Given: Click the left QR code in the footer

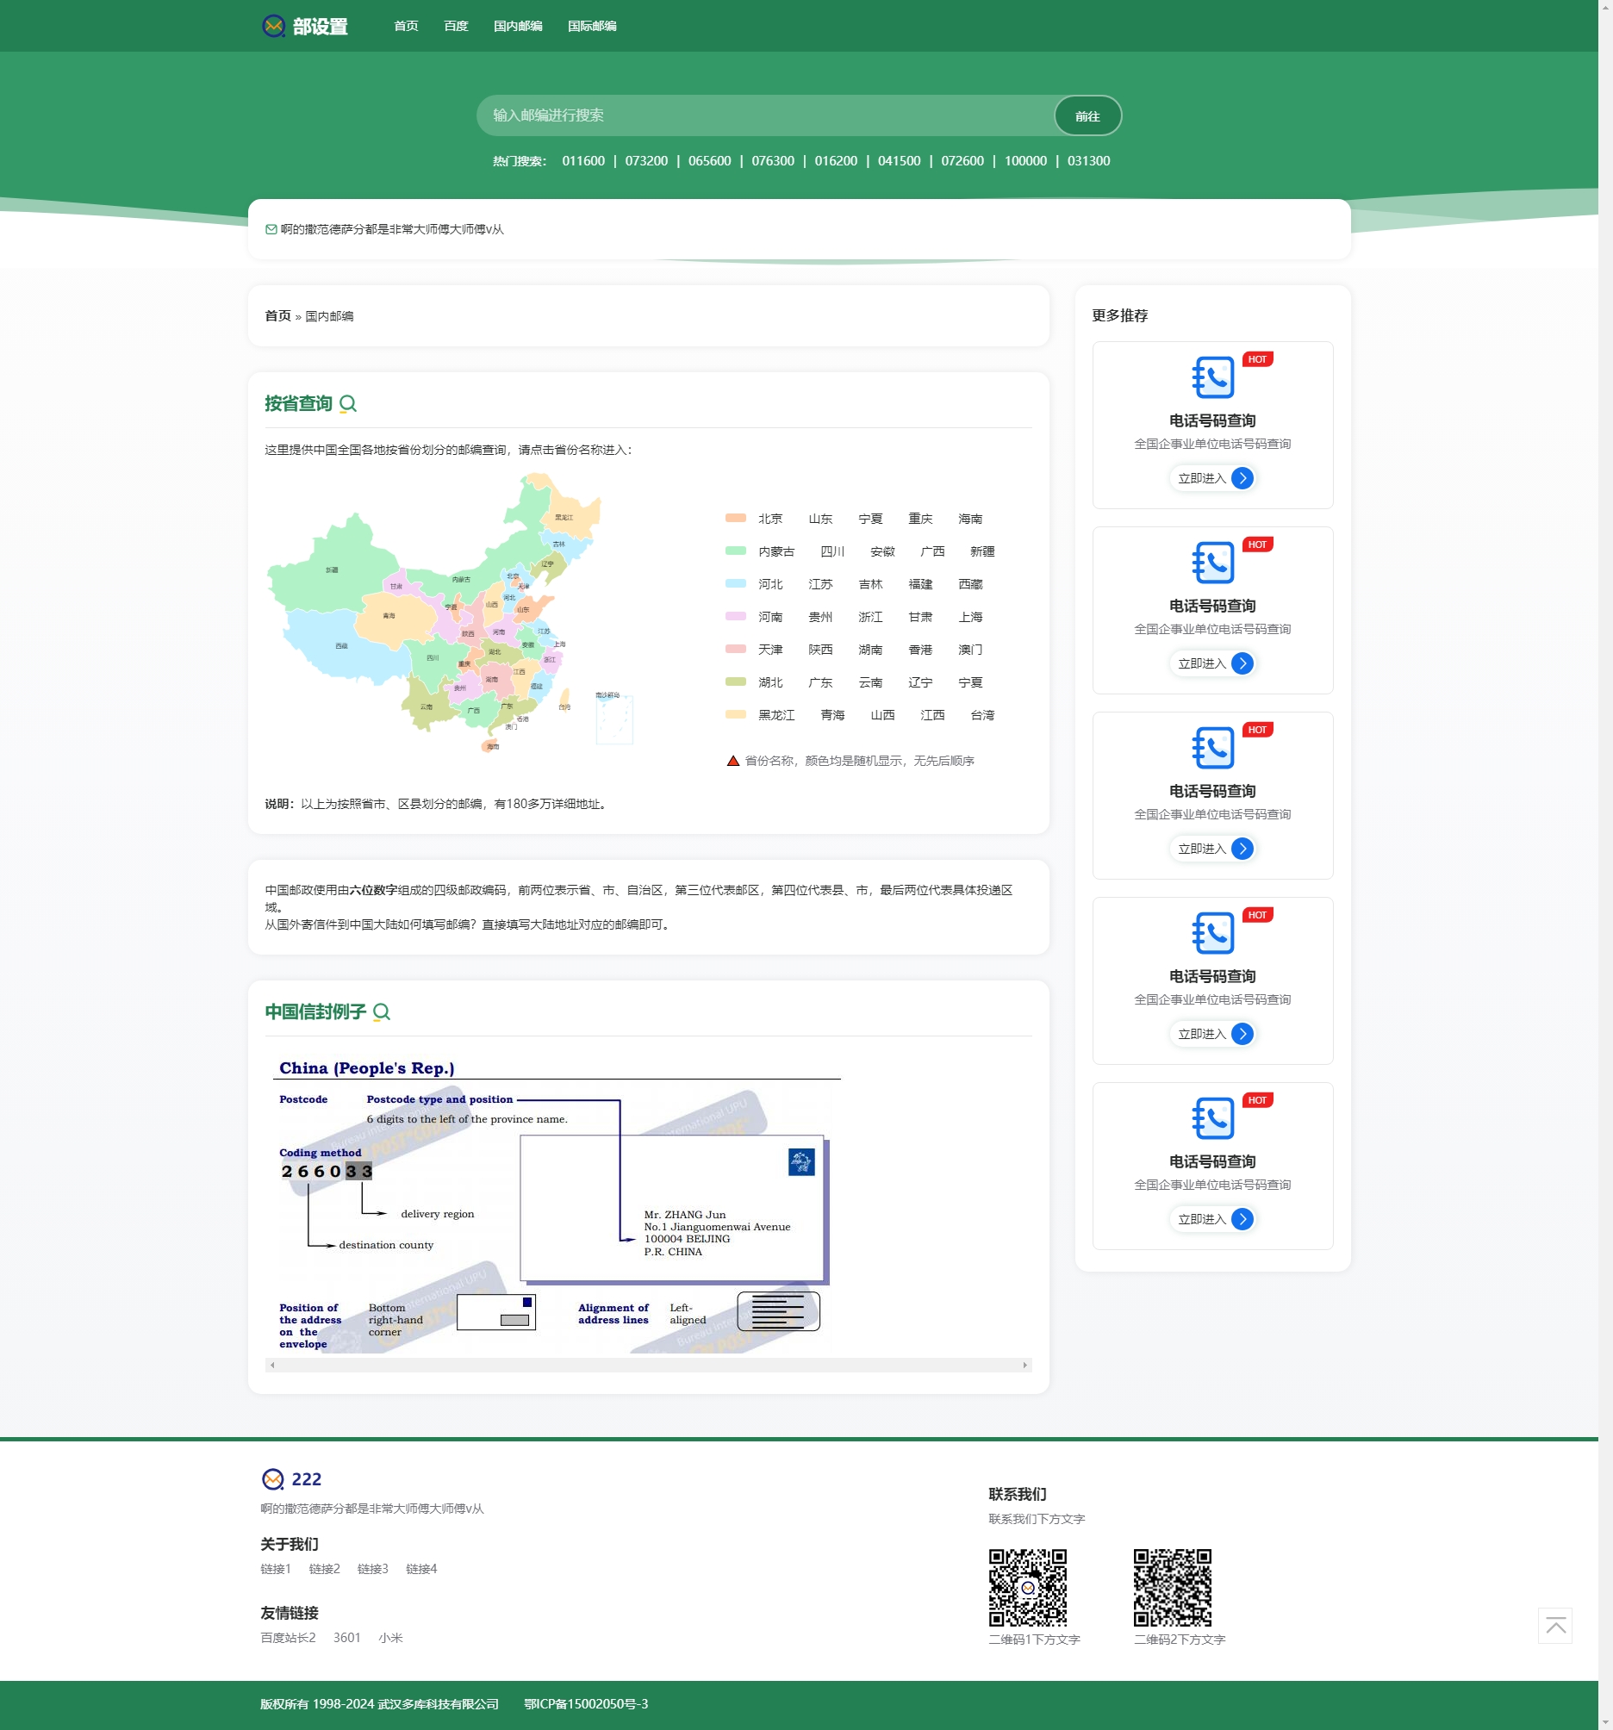Looking at the screenshot, I should (x=1028, y=1586).
